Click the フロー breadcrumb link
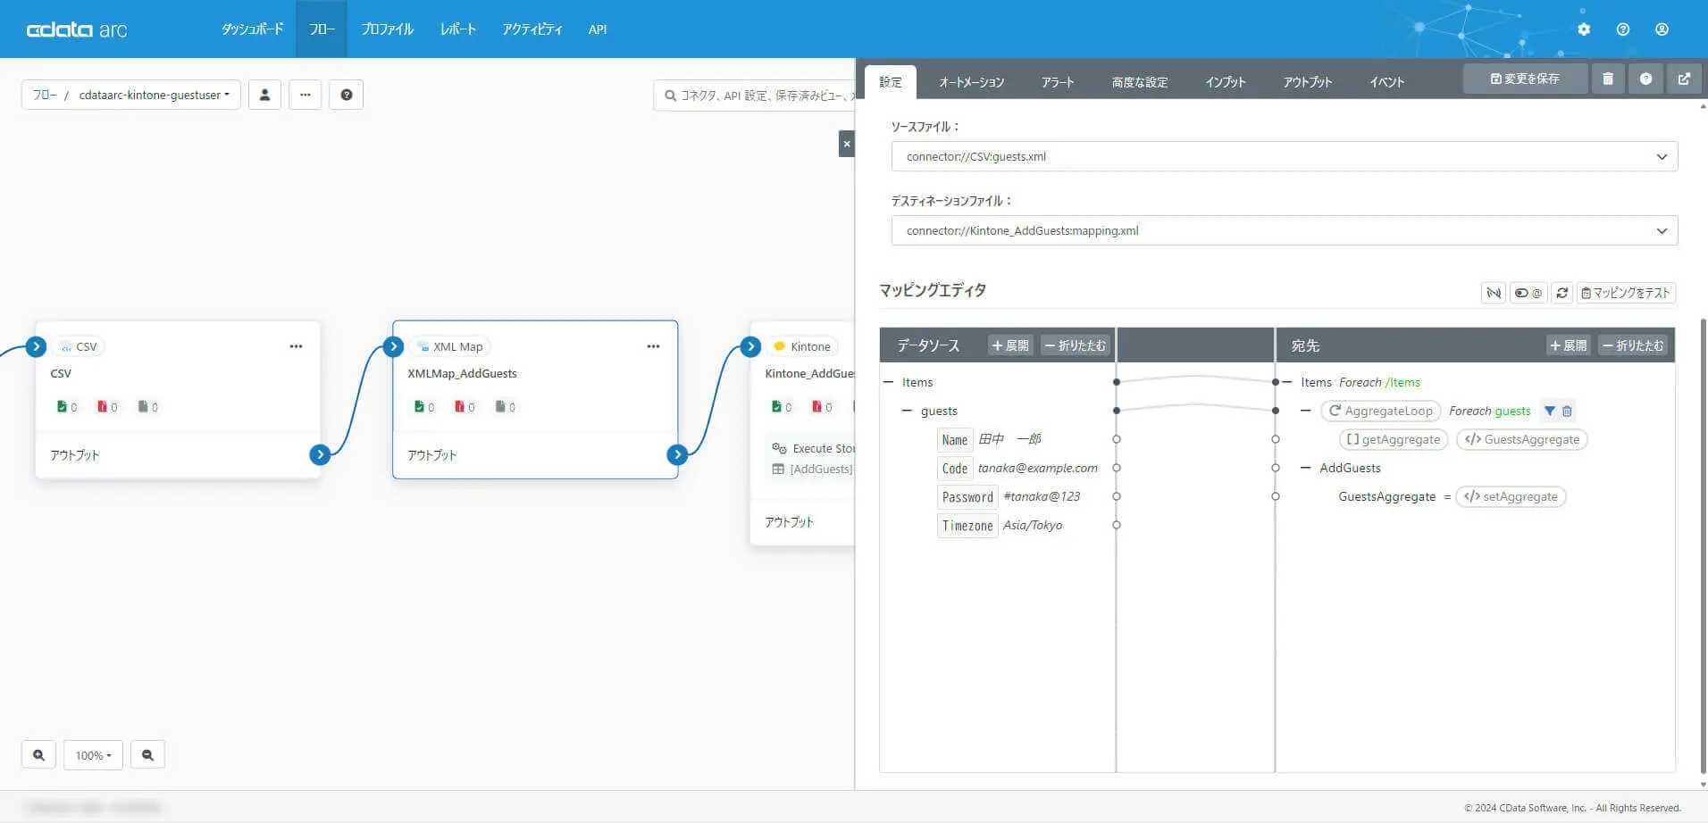Viewport: 1708px width, 823px height. [x=45, y=95]
